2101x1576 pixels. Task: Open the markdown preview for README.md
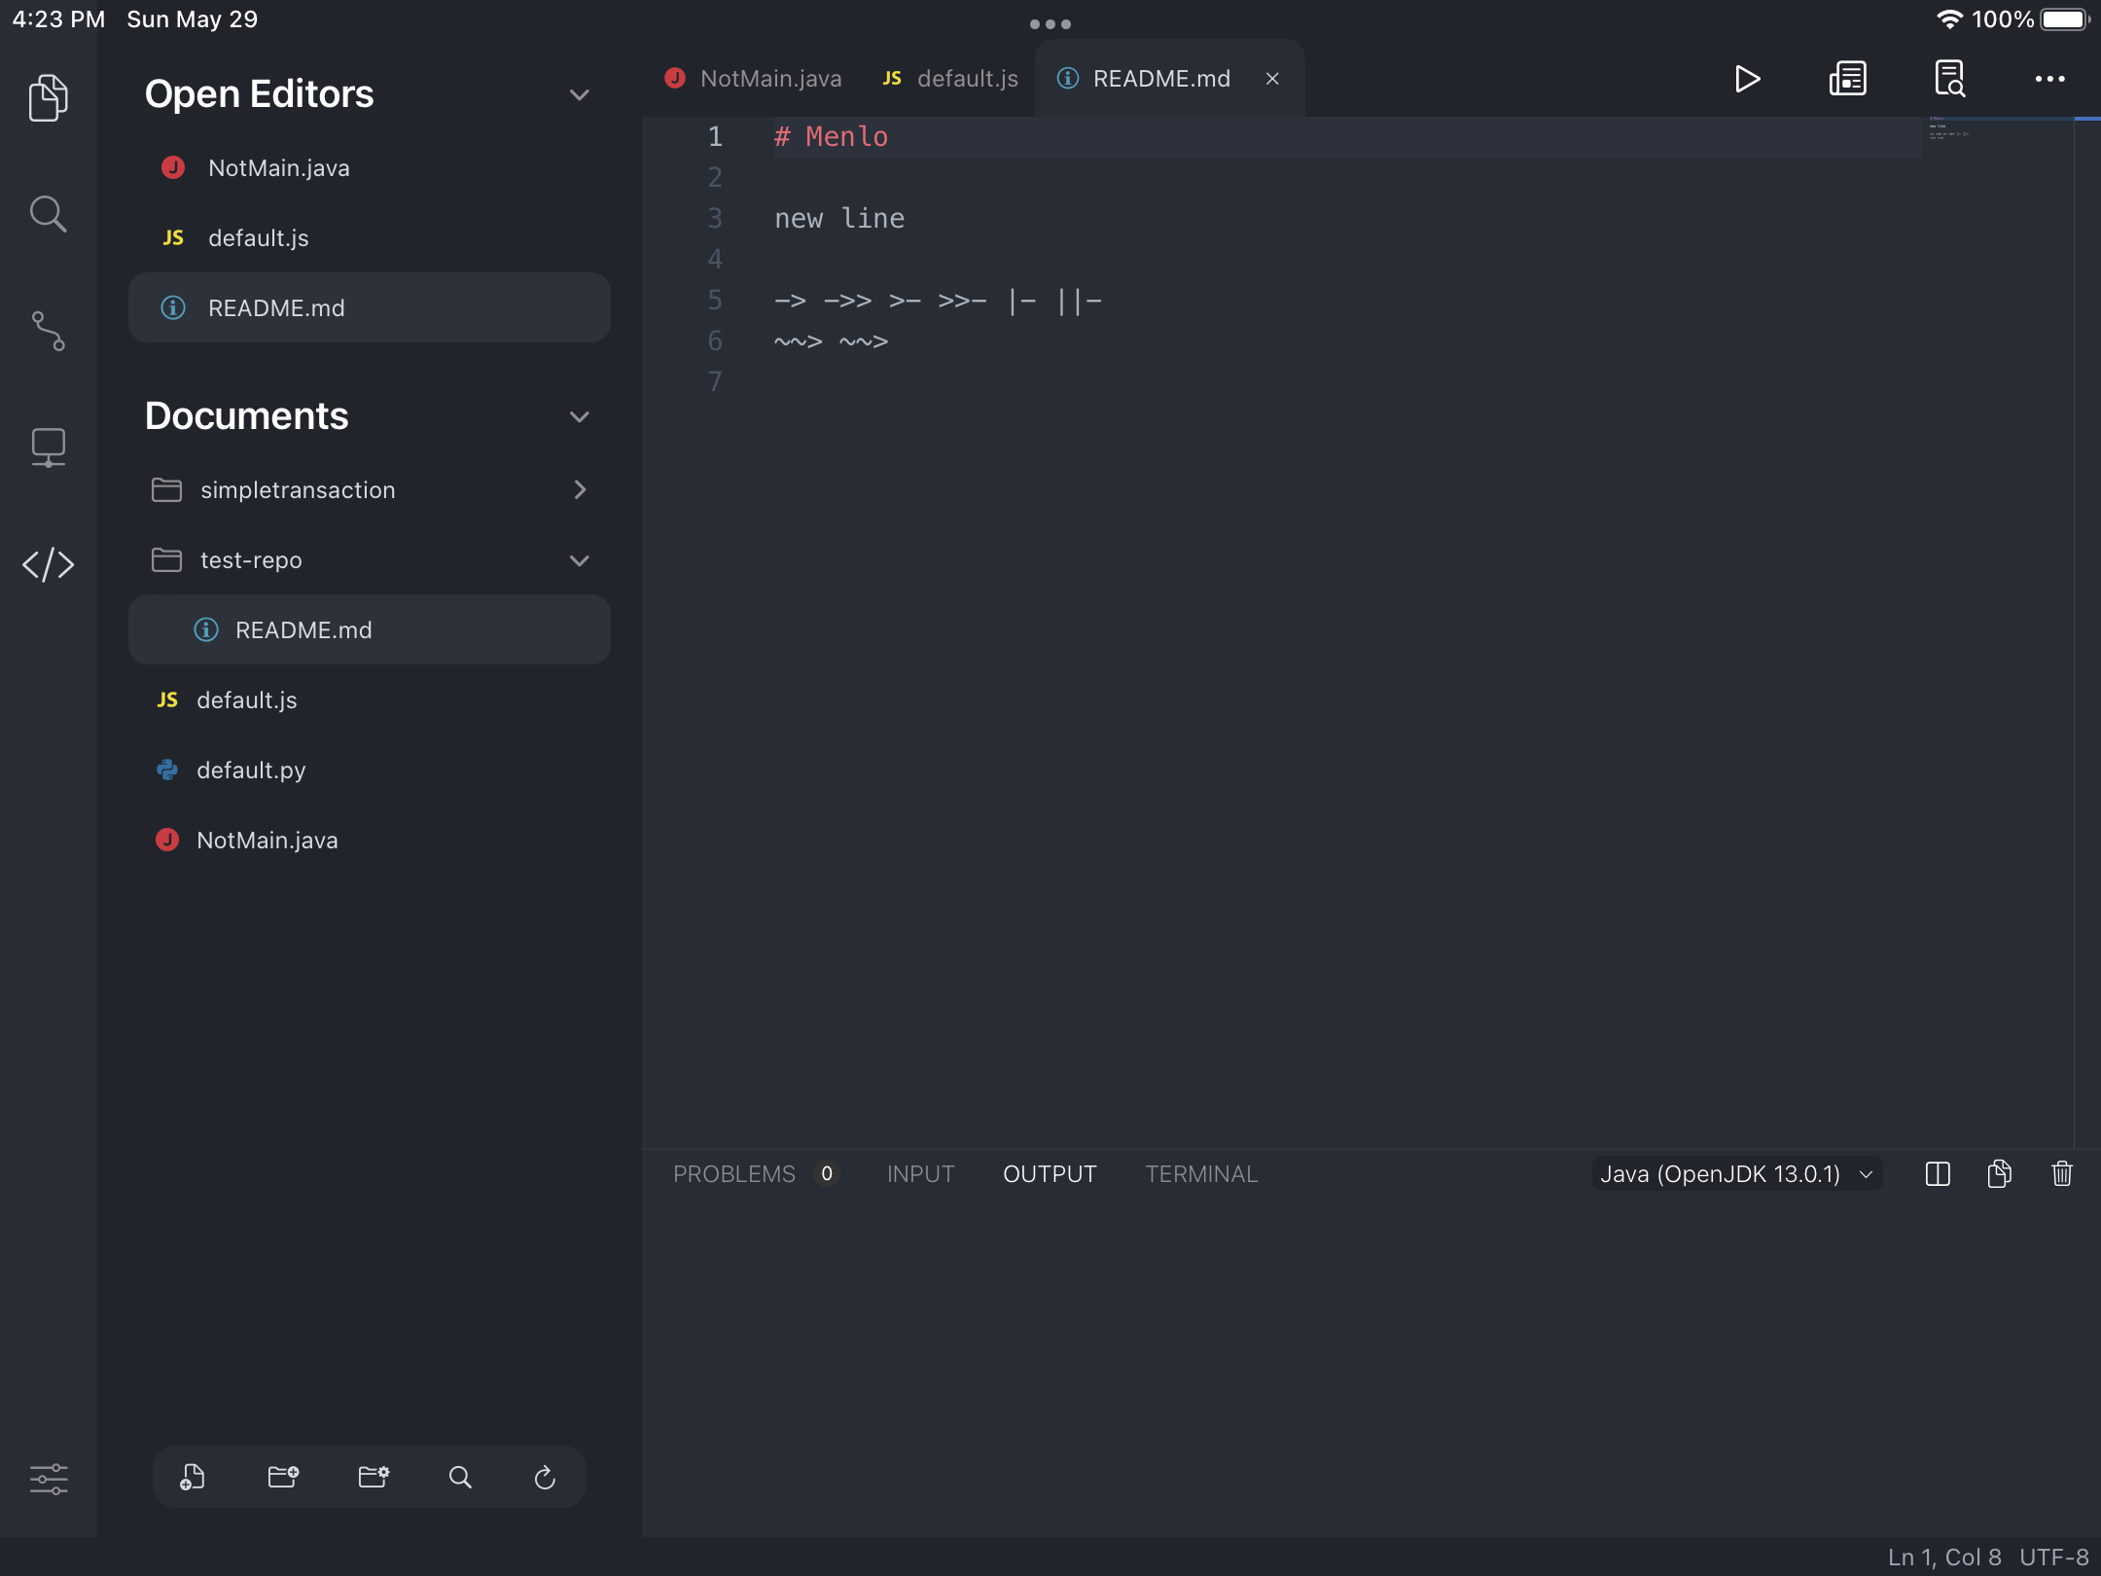click(1848, 79)
